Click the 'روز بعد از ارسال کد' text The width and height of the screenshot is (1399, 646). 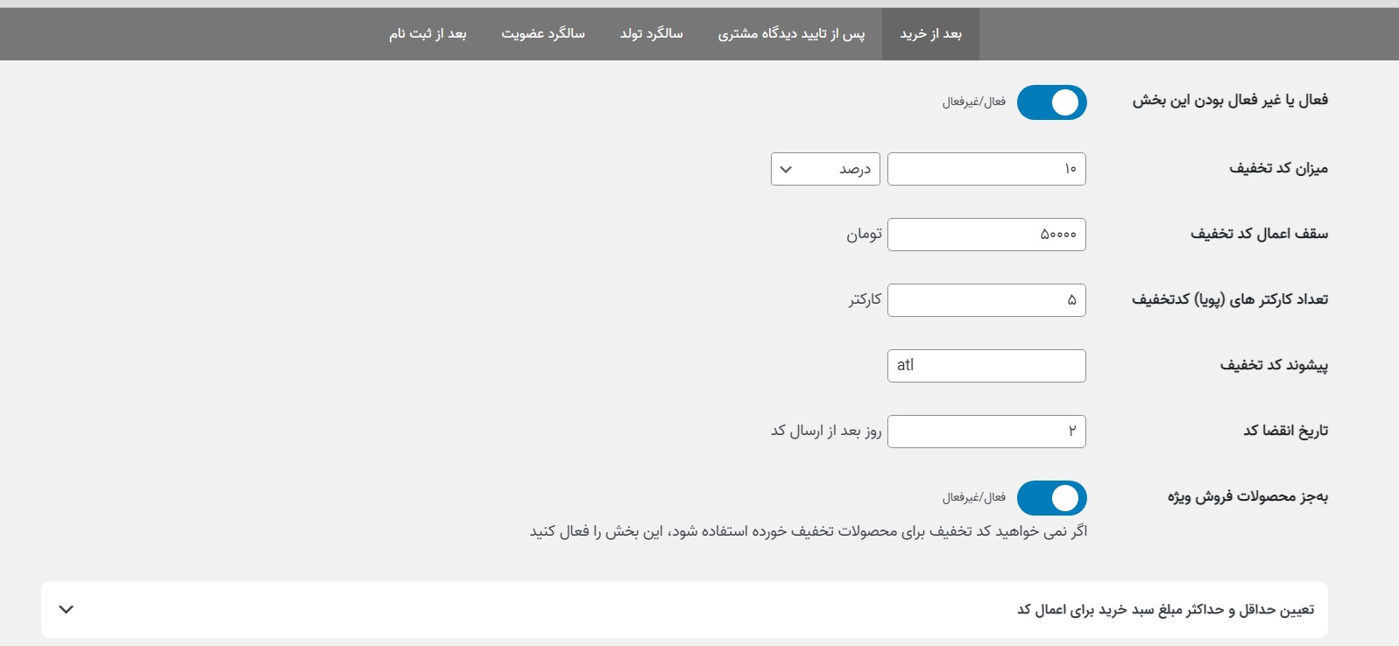point(826,431)
